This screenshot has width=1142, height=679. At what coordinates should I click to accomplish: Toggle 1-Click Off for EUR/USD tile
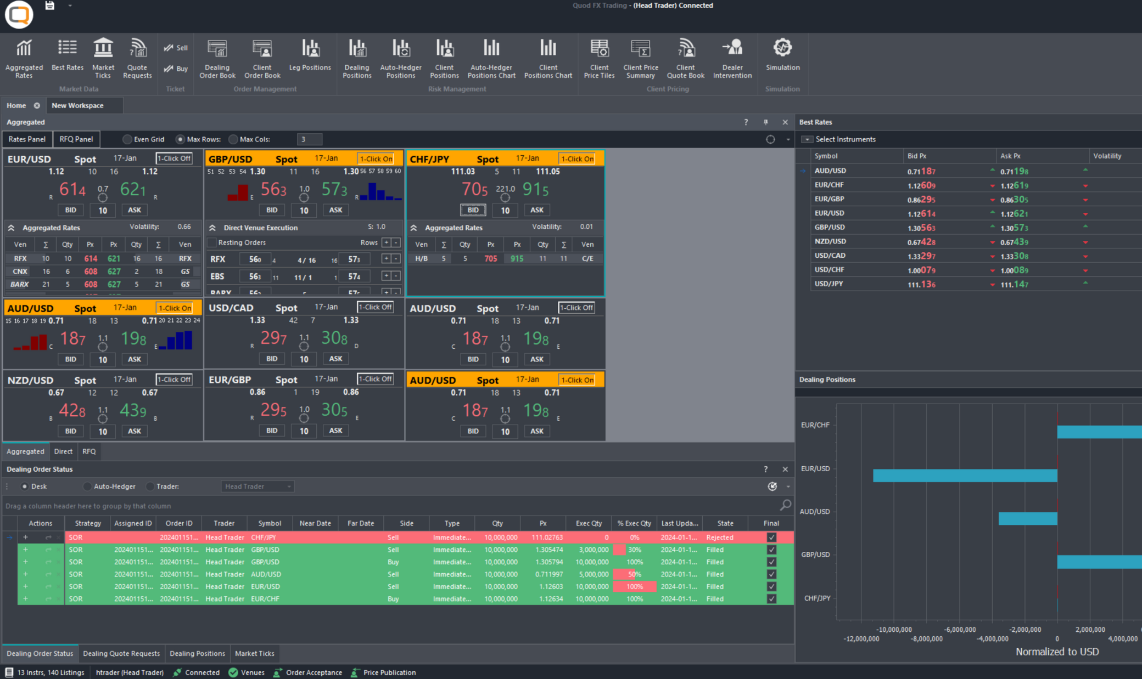pyautogui.click(x=174, y=158)
